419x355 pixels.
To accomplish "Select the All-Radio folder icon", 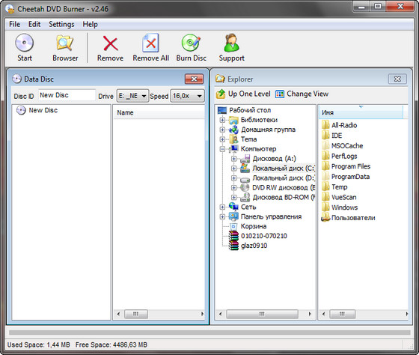I will [x=325, y=125].
